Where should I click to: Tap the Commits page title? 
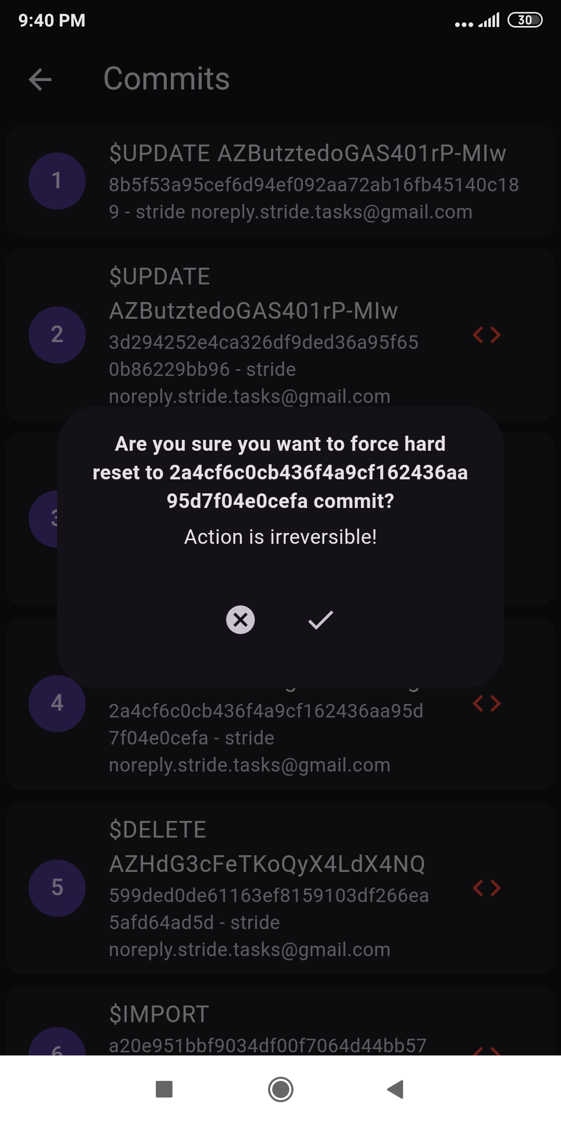167,79
